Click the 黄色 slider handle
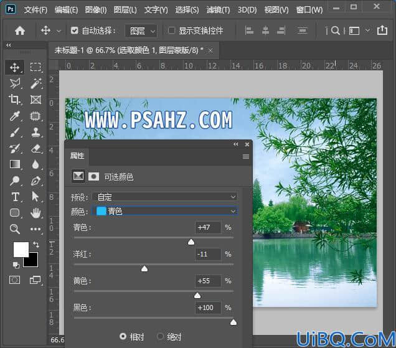 (x=197, y=296)
